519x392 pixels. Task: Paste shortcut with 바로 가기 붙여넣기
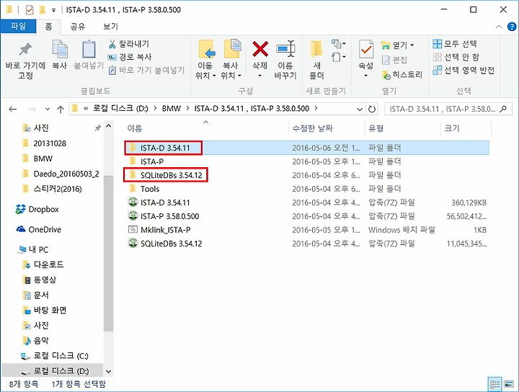click(x=146, y=70)
